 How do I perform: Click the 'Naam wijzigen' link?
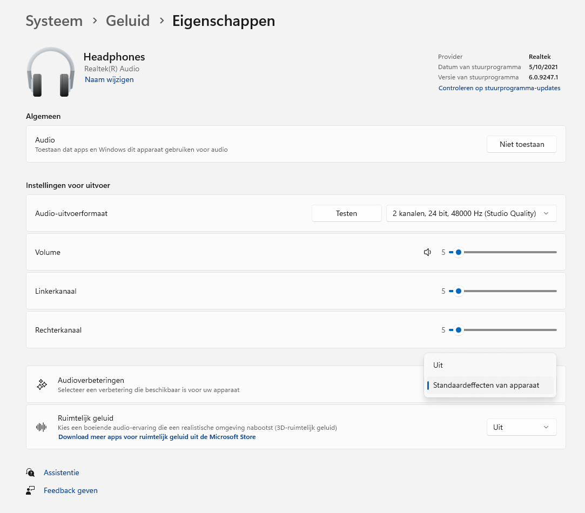tap(109, 79)
